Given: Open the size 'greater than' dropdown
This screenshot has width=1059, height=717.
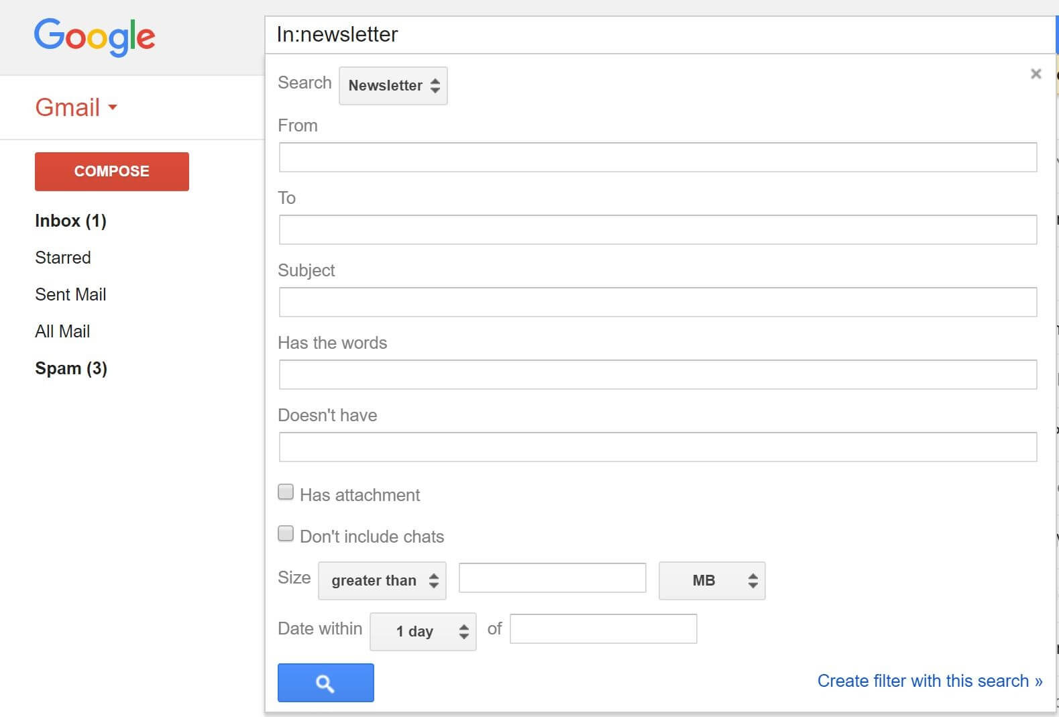Looking at the screenshot, I should click(382, 580).
